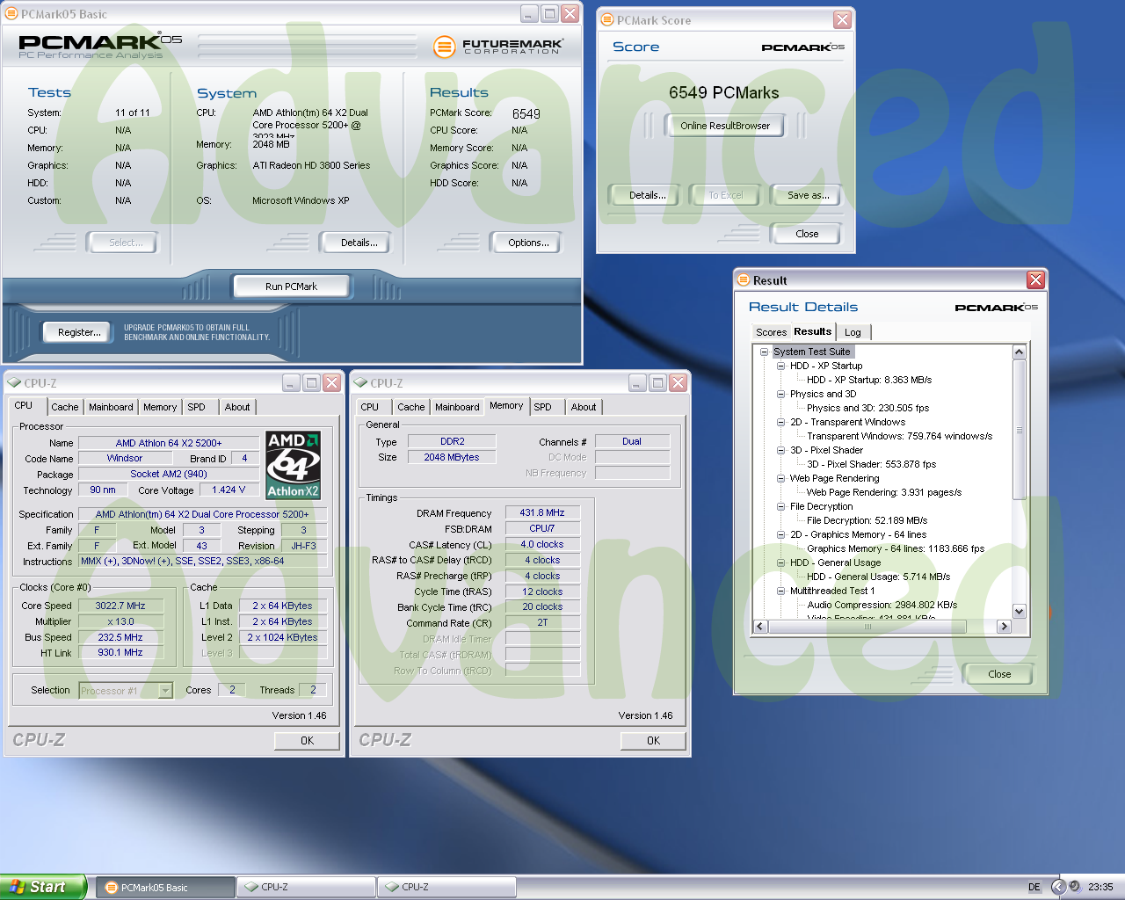
Task: Click the PCMark05 Basic title bar icon
Action: coord(11,14)
